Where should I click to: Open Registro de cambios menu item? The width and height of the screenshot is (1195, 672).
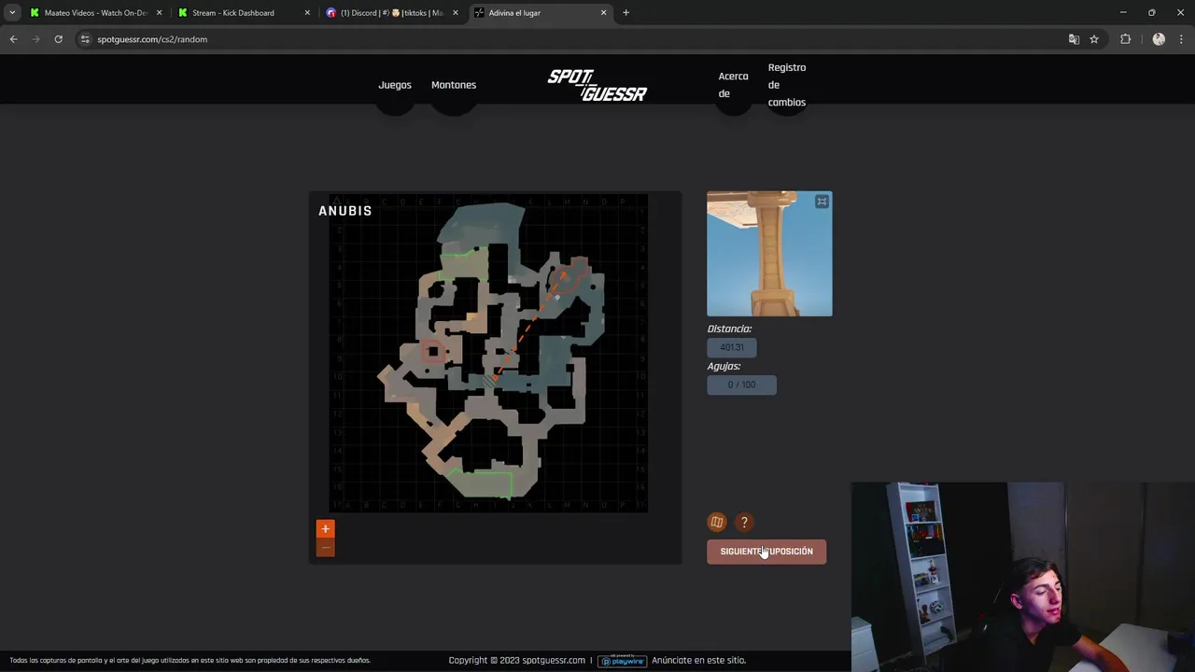pyautogui.click(x=787, y=85)
